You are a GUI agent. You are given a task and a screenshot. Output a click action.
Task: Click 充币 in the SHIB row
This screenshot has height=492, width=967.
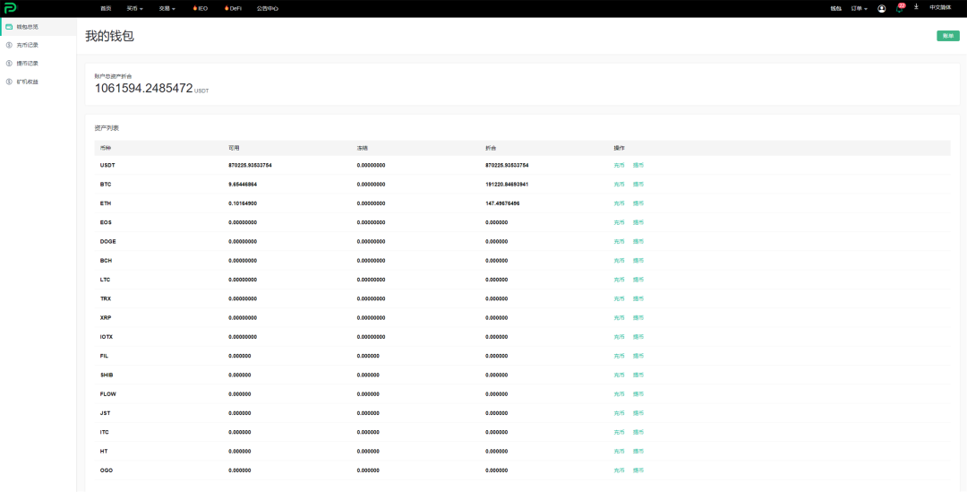(620, 375)
